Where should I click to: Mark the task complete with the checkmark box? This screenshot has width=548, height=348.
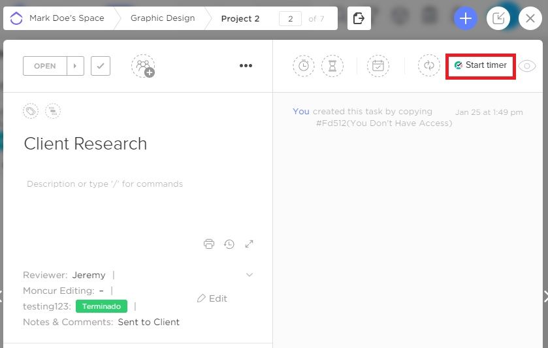[x=101, y=66]
